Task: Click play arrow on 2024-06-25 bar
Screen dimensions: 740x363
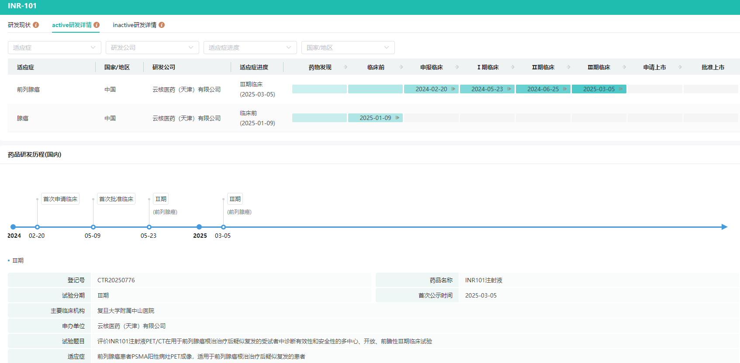Action: 565,89
